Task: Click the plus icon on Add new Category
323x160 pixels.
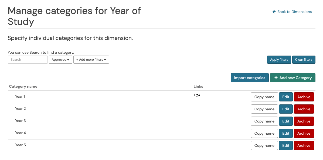Action: click(x=276, y=78)
